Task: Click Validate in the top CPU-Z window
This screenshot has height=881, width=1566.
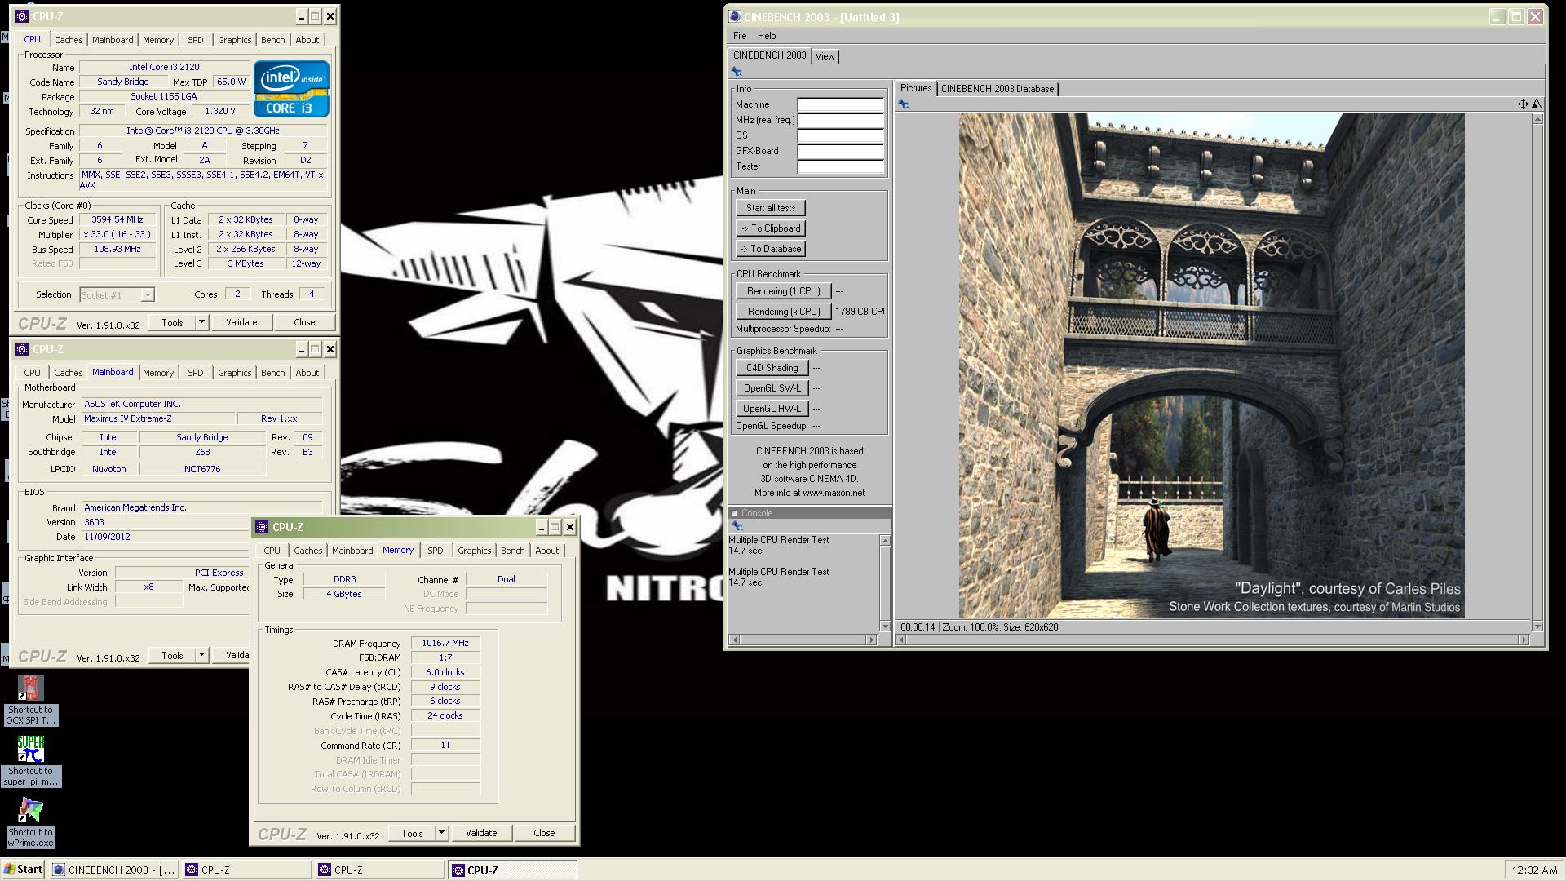Action: click(241, 322)
